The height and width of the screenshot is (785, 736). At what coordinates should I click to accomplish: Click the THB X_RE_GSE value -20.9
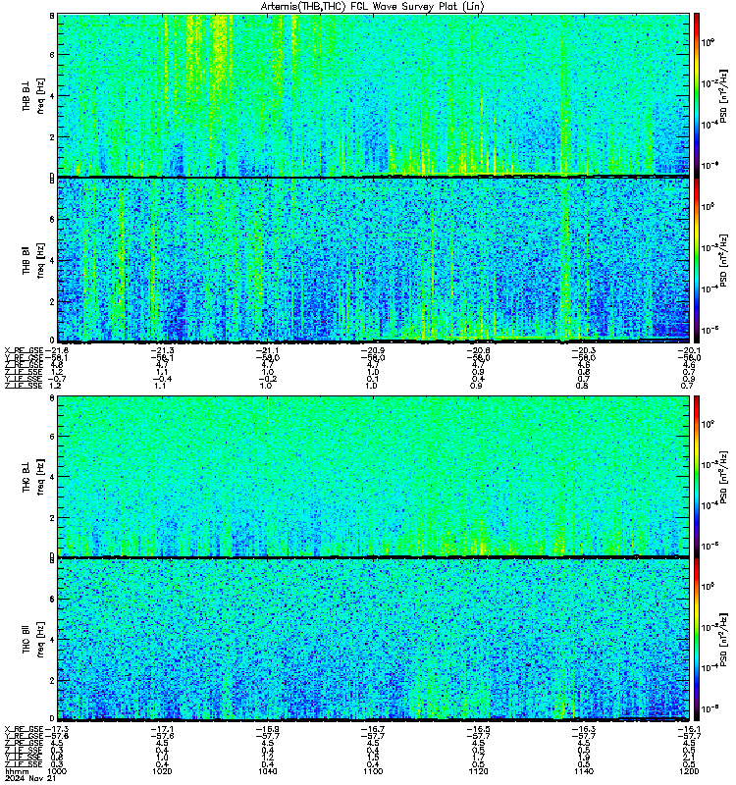click(373, 350)
